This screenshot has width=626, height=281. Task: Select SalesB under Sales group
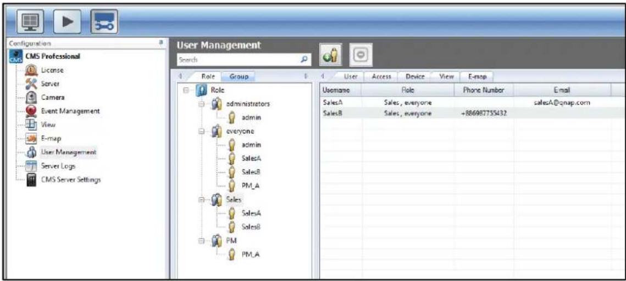click(251, 227)
